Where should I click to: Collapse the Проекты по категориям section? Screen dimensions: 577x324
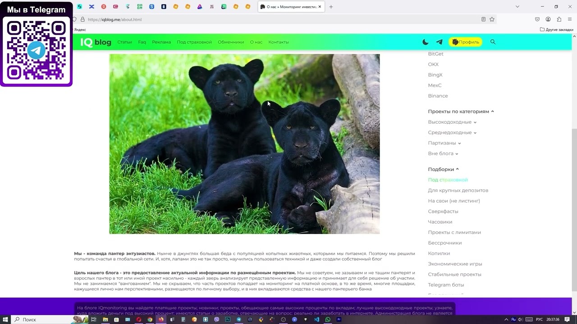click(x=461, y=111)
